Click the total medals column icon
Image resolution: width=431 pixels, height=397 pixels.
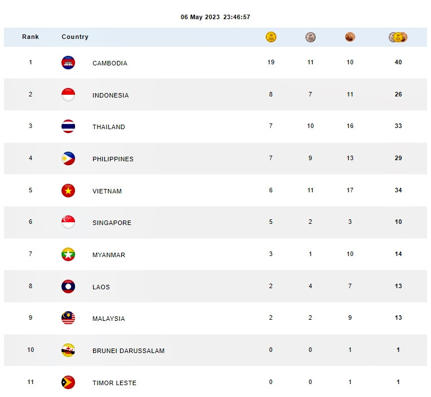(398, 37)
